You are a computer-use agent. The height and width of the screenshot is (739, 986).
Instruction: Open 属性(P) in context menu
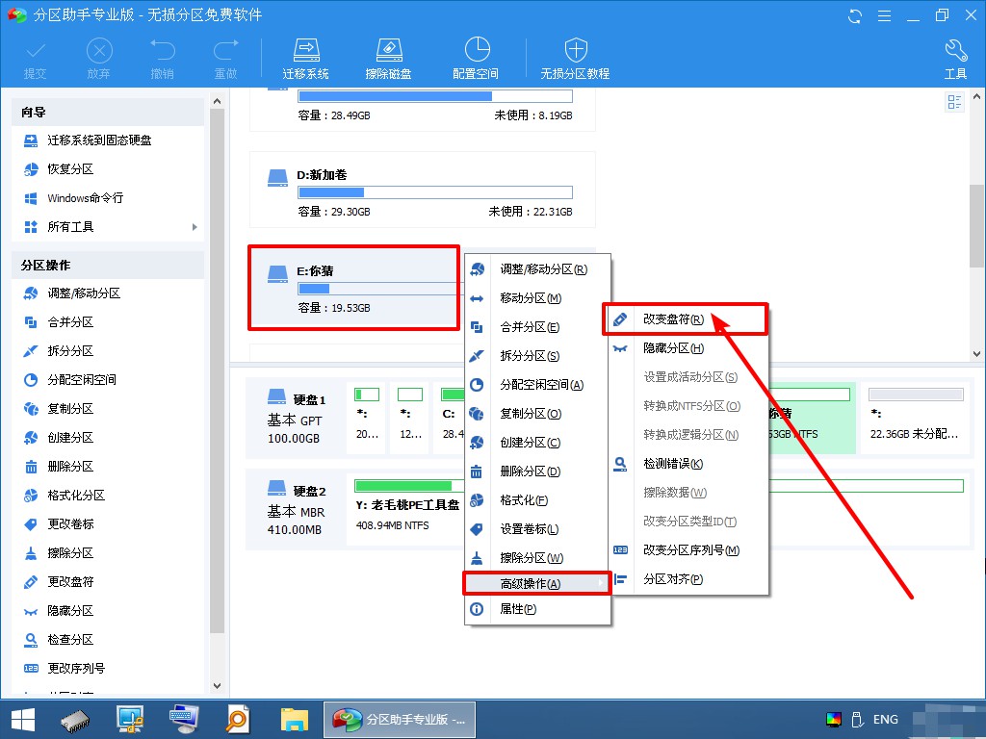[537, 609]
